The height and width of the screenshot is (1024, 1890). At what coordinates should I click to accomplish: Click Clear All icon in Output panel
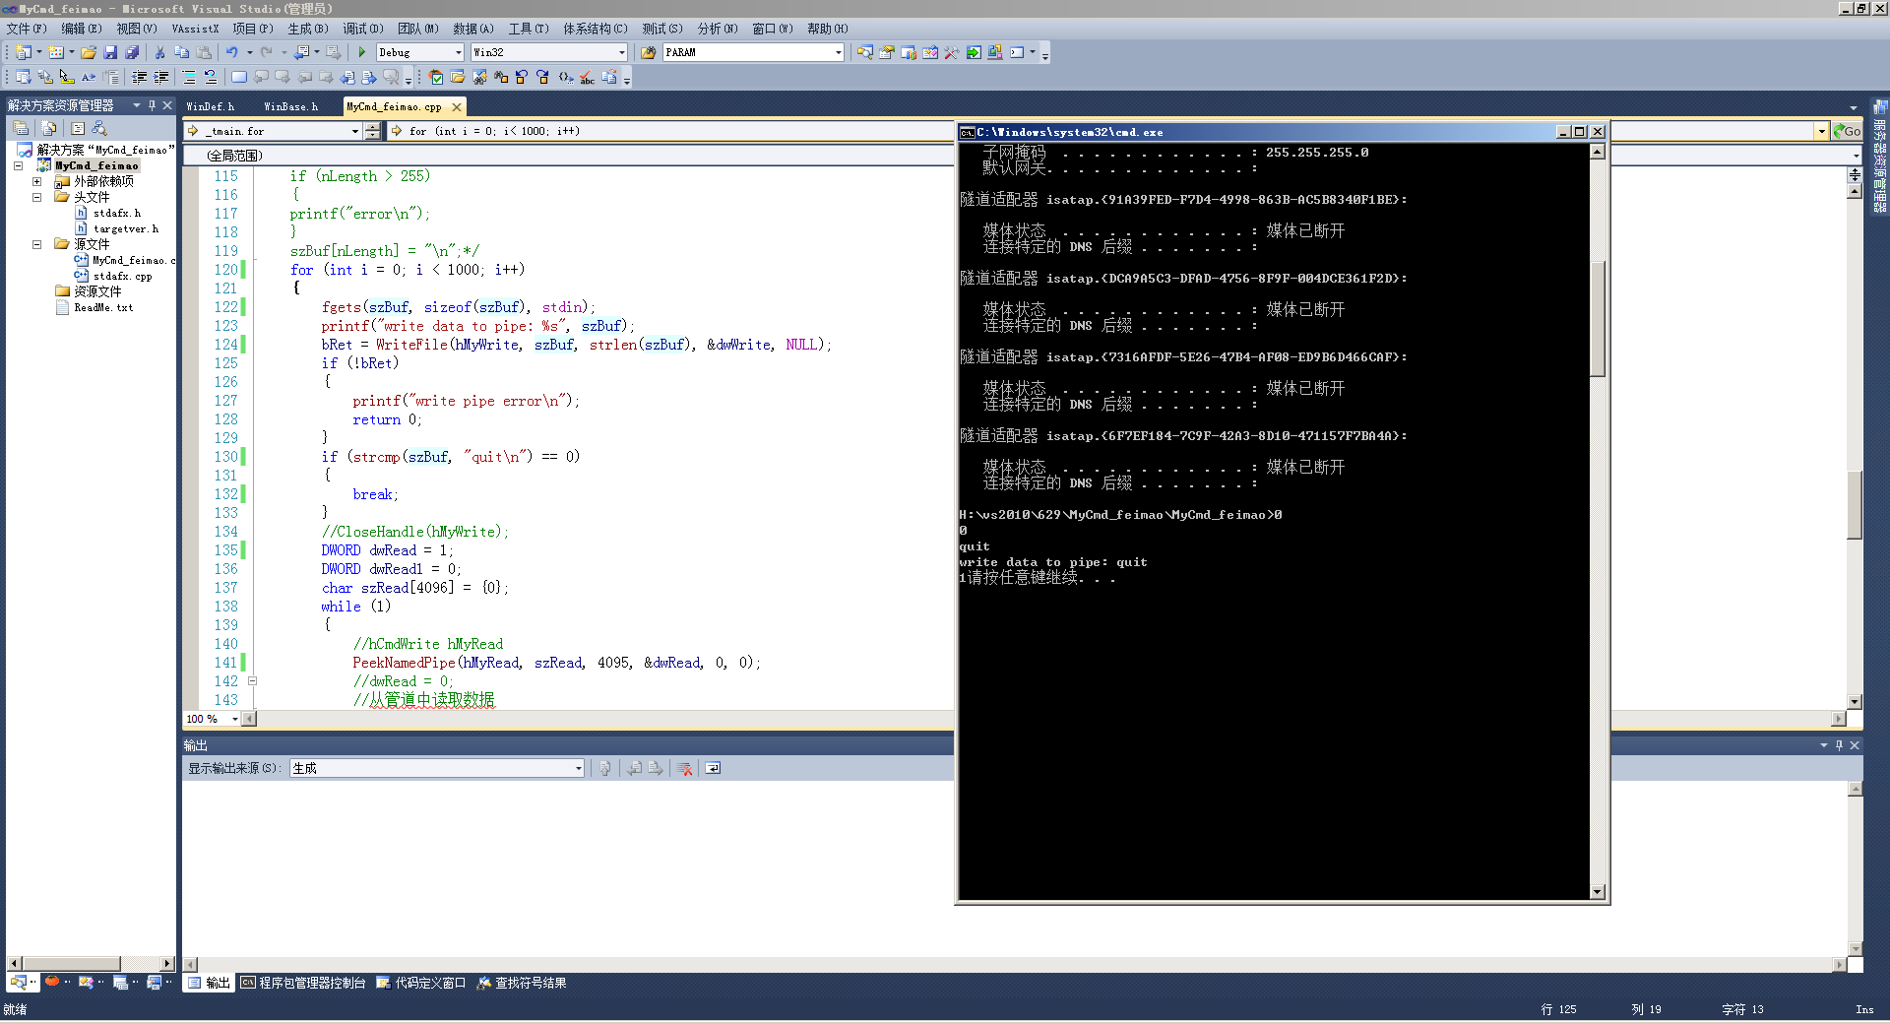(x=685, y=768)
